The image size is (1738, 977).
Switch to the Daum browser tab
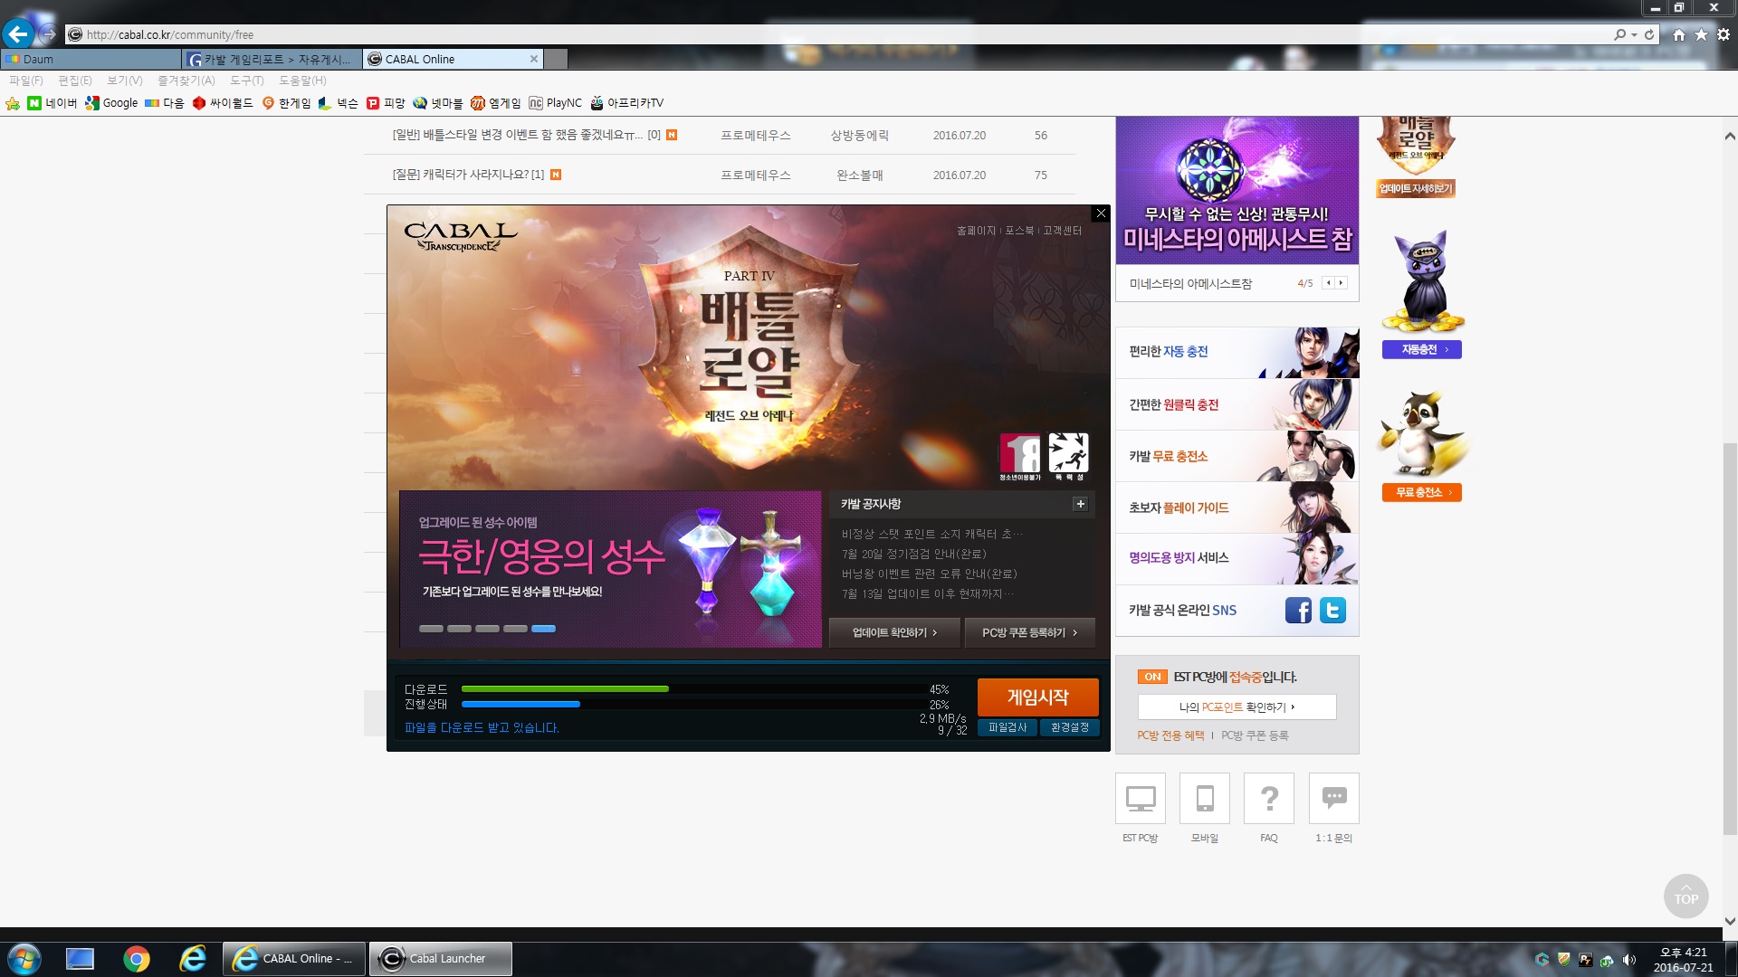[x=91, y=59]
